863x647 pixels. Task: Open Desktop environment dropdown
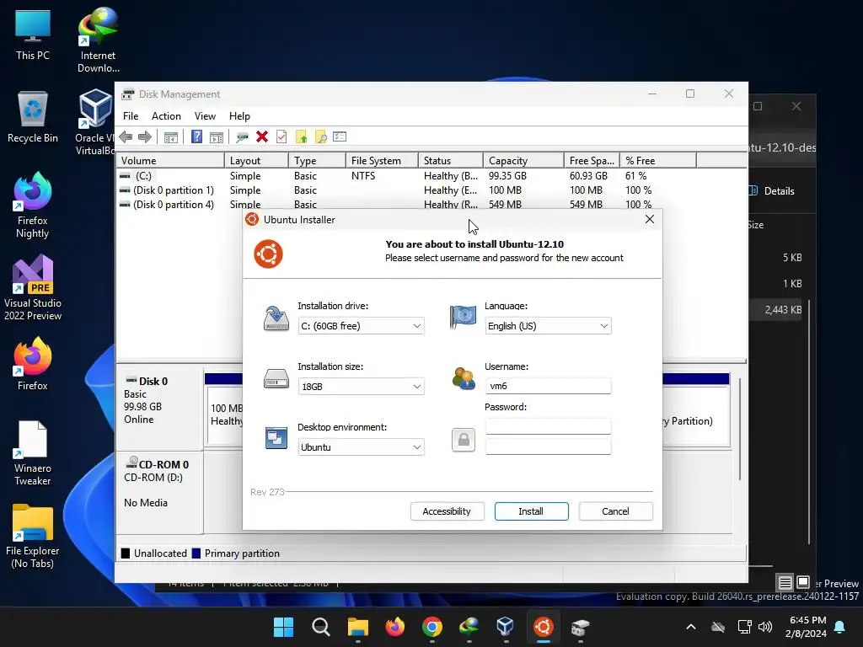(x=361, y=447)
